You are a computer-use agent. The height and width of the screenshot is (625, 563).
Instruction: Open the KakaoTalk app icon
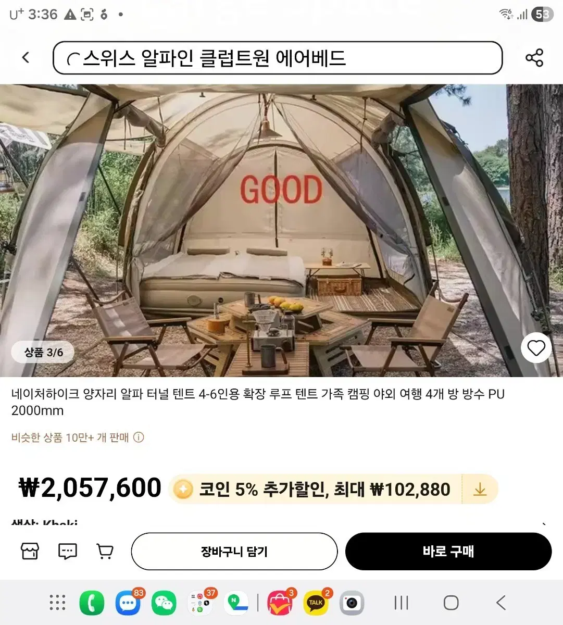pos(316,603)
